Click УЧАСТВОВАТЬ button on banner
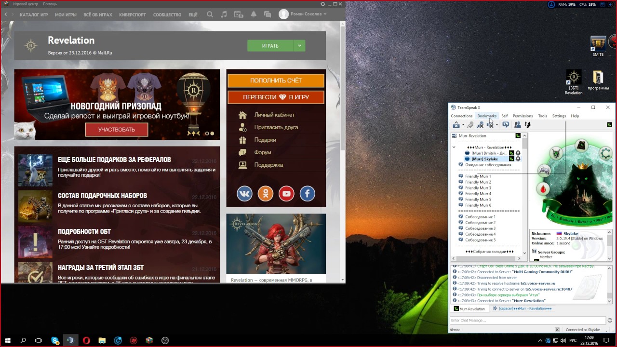This screenshot has width=617, height=347. click(x=117, y=129)
